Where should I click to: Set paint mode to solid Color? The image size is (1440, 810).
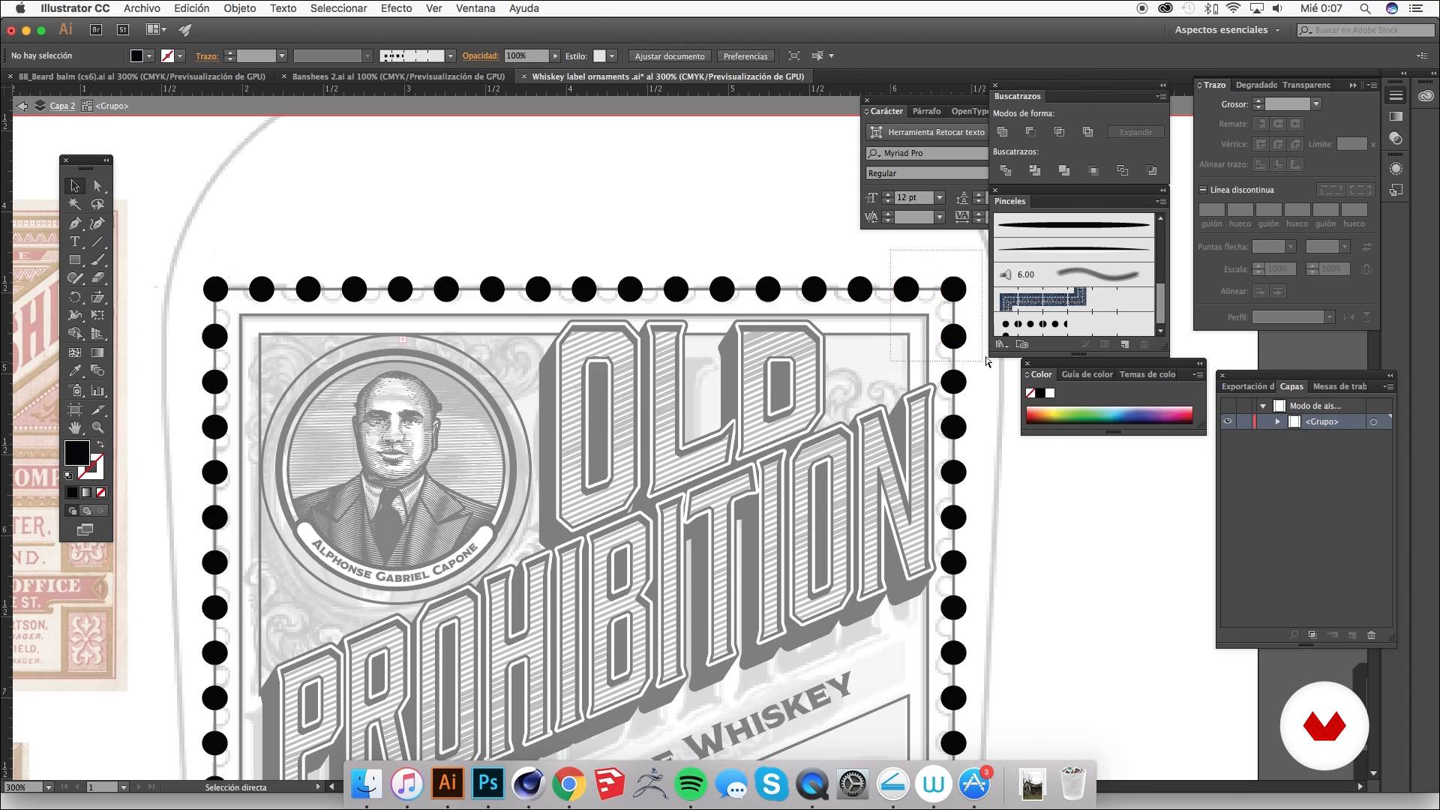click(72, 493)
